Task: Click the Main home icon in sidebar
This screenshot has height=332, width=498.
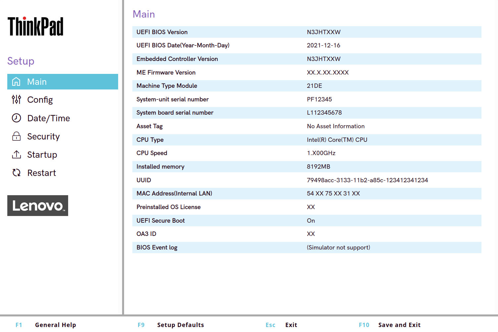Action: point(16,82)
